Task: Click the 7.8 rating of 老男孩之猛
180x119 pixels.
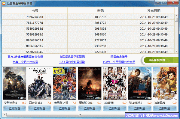Action: tap(74, 103)
